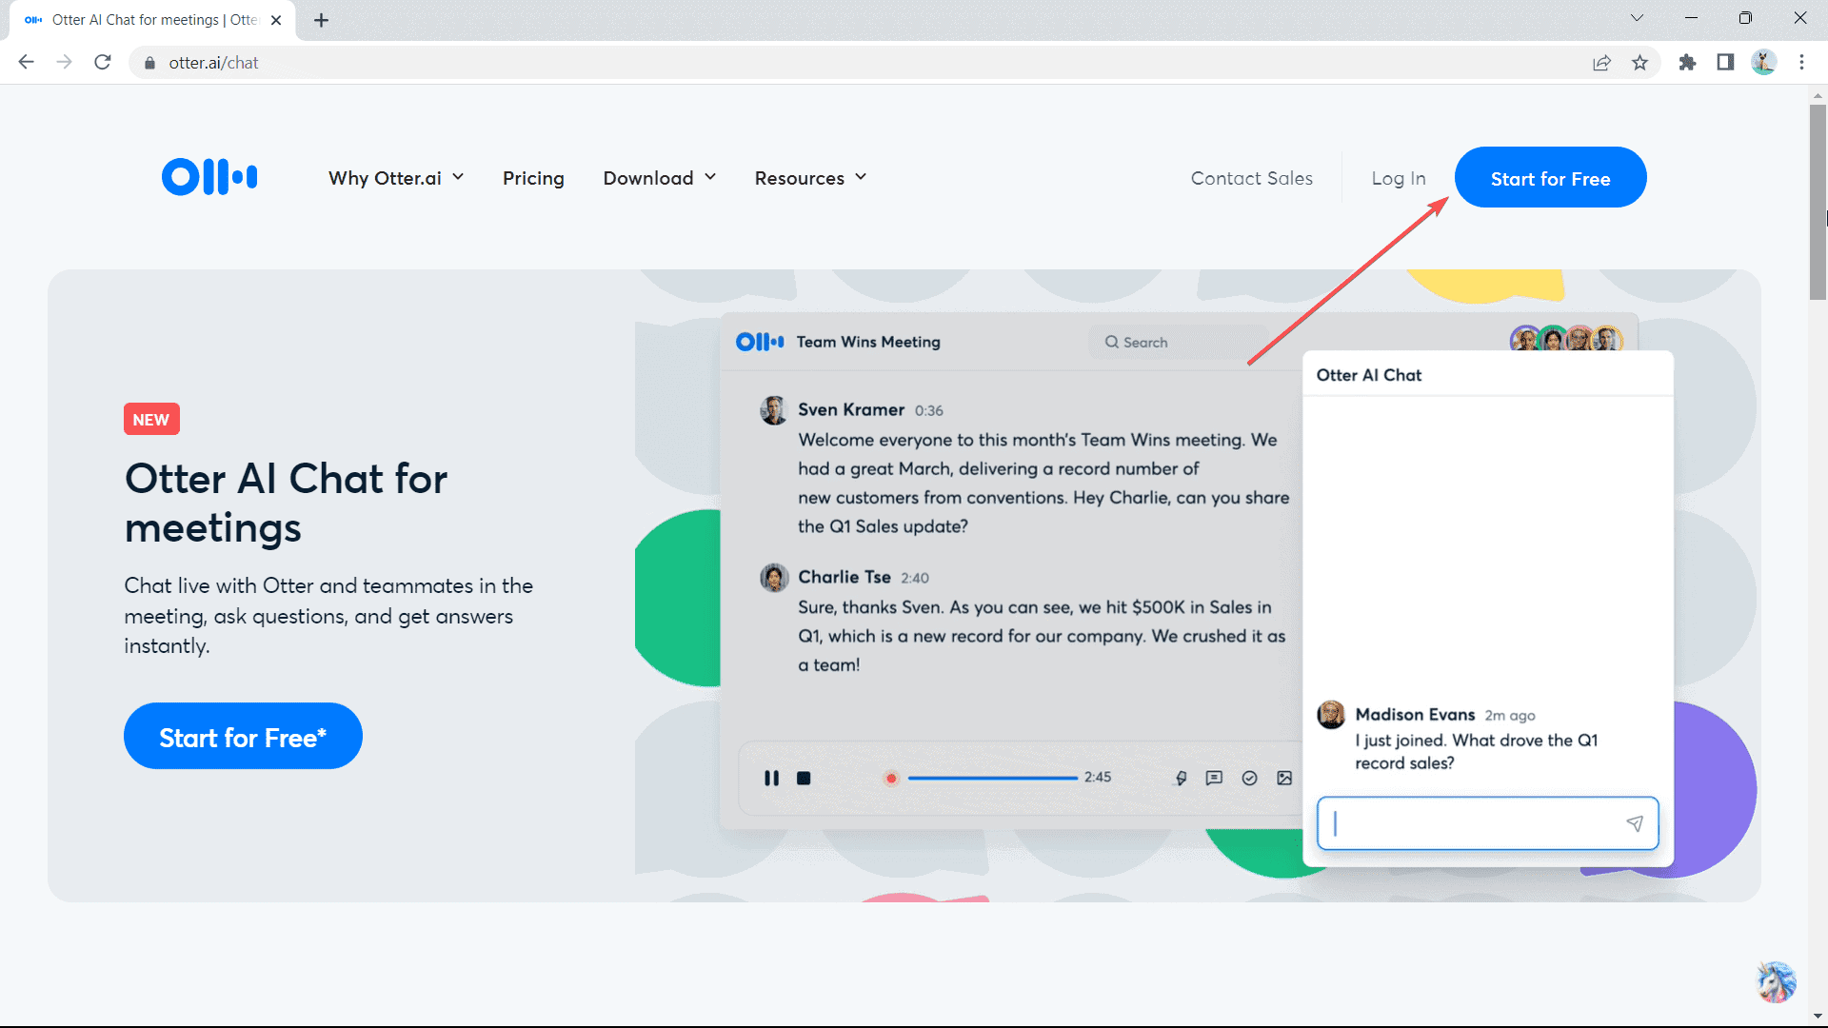Click the participant avatars group
Viewport: 1828px width, 1028px height.
(x=1566, y=338)
